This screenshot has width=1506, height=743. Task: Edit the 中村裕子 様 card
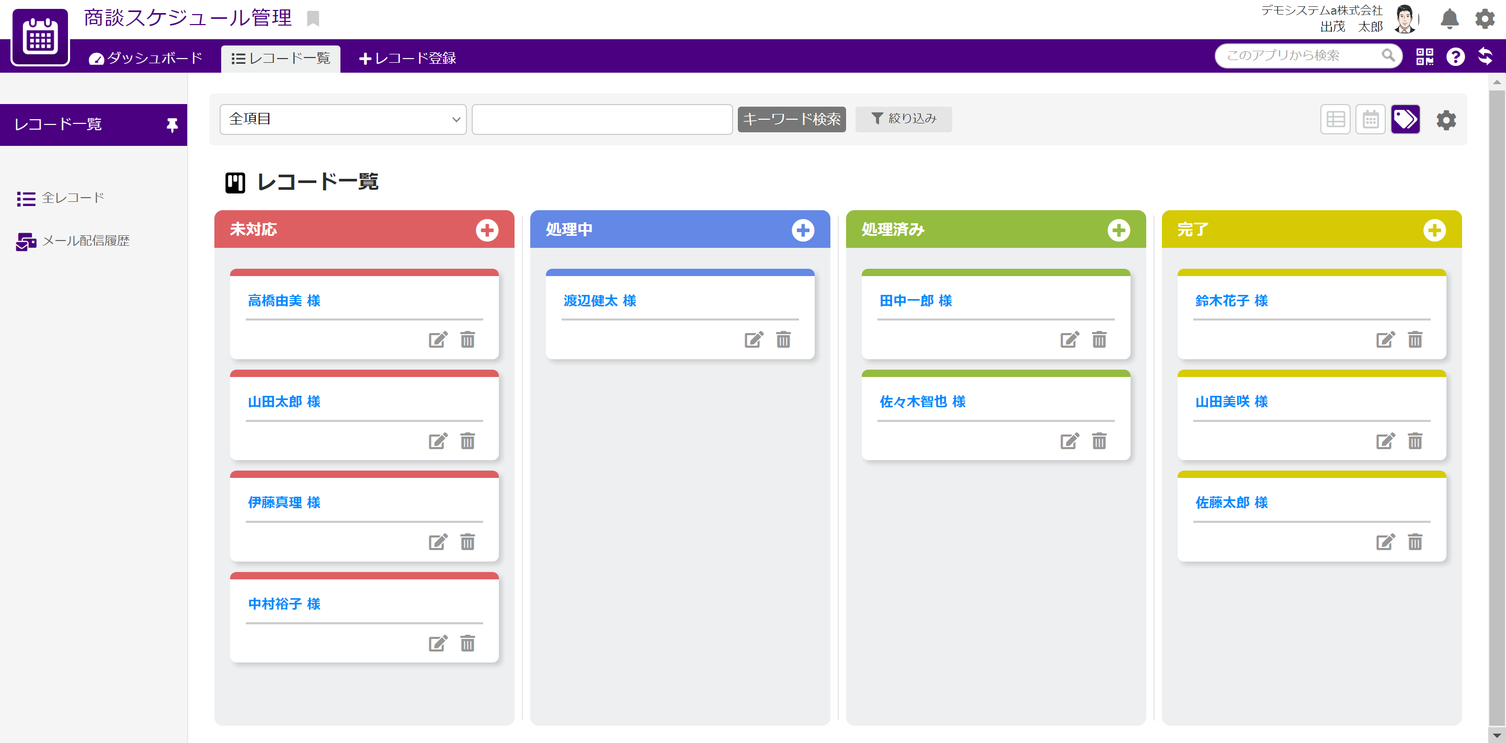coord(438,643)
